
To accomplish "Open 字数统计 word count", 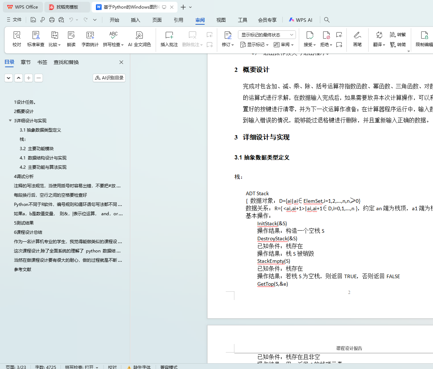I will pos(90,39).
